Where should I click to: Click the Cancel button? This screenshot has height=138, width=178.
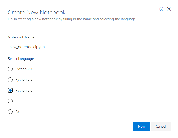pyautogui.click(x=161, y=126)
